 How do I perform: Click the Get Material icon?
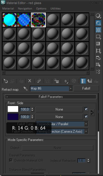pos(6,81)
